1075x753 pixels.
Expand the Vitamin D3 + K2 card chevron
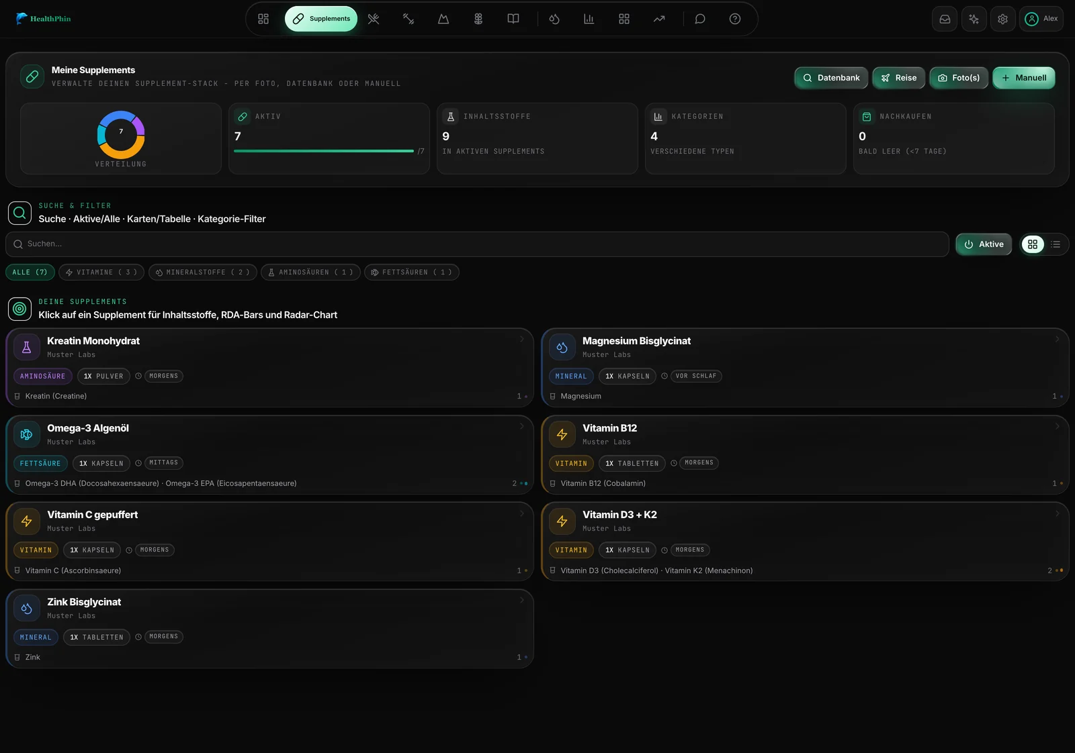(x=1057, y=513)
